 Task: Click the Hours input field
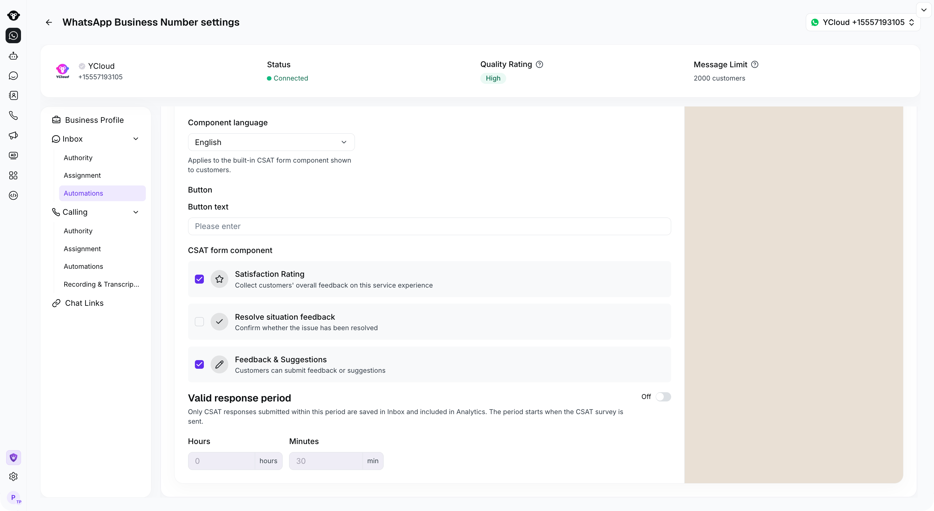tap(221, 461)
